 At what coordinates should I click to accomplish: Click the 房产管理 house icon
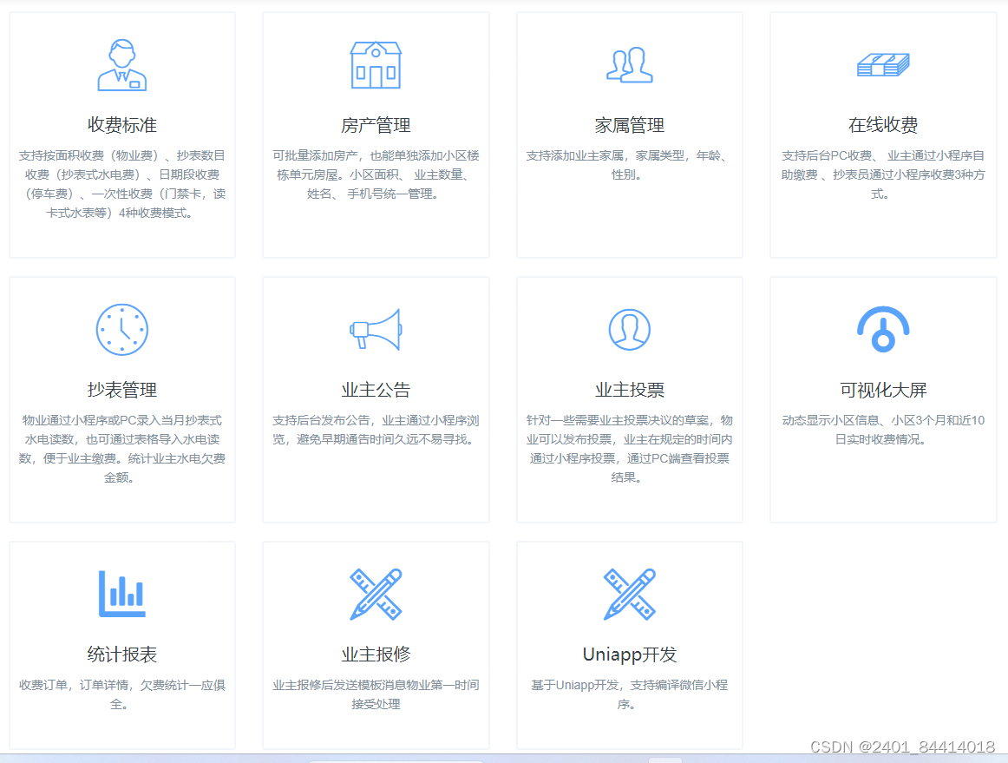376,63
